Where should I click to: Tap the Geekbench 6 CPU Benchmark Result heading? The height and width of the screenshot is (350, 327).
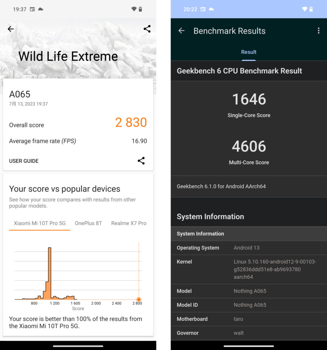[239, 71]
